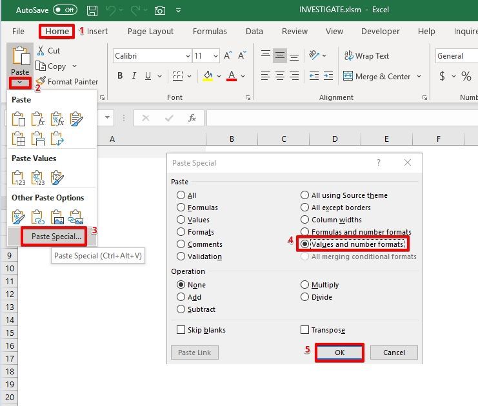Click the Align Right icon

[x=294, y=76]
